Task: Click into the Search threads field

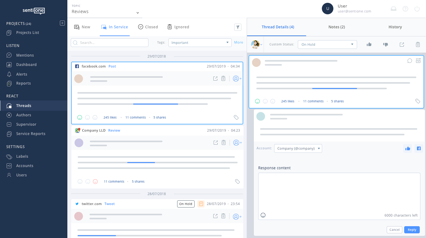Action: pyautogui.click(x=109, y=43)
